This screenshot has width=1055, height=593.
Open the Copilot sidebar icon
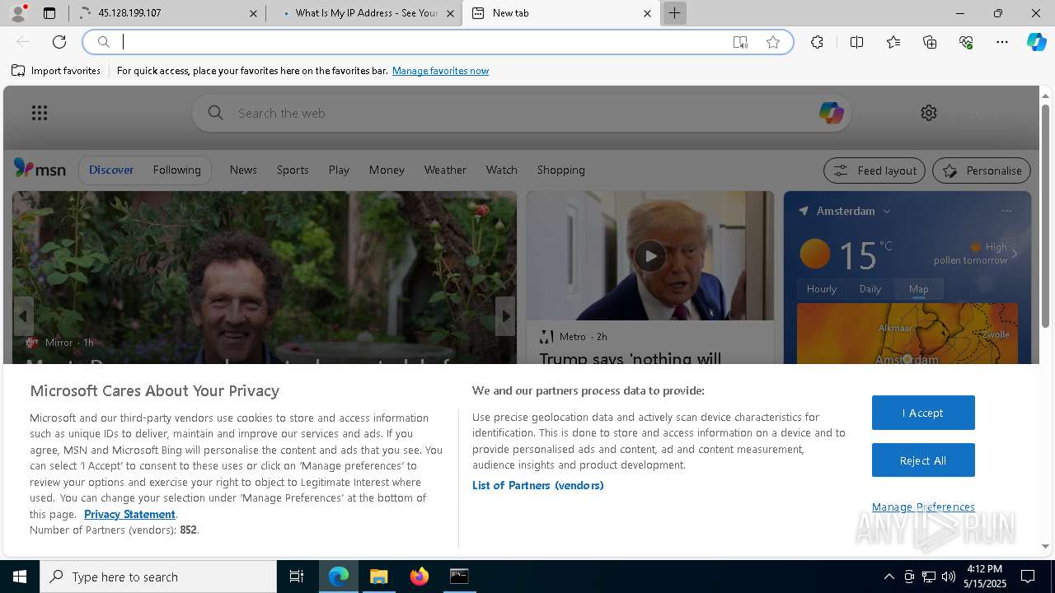(x=1036, y=42)
